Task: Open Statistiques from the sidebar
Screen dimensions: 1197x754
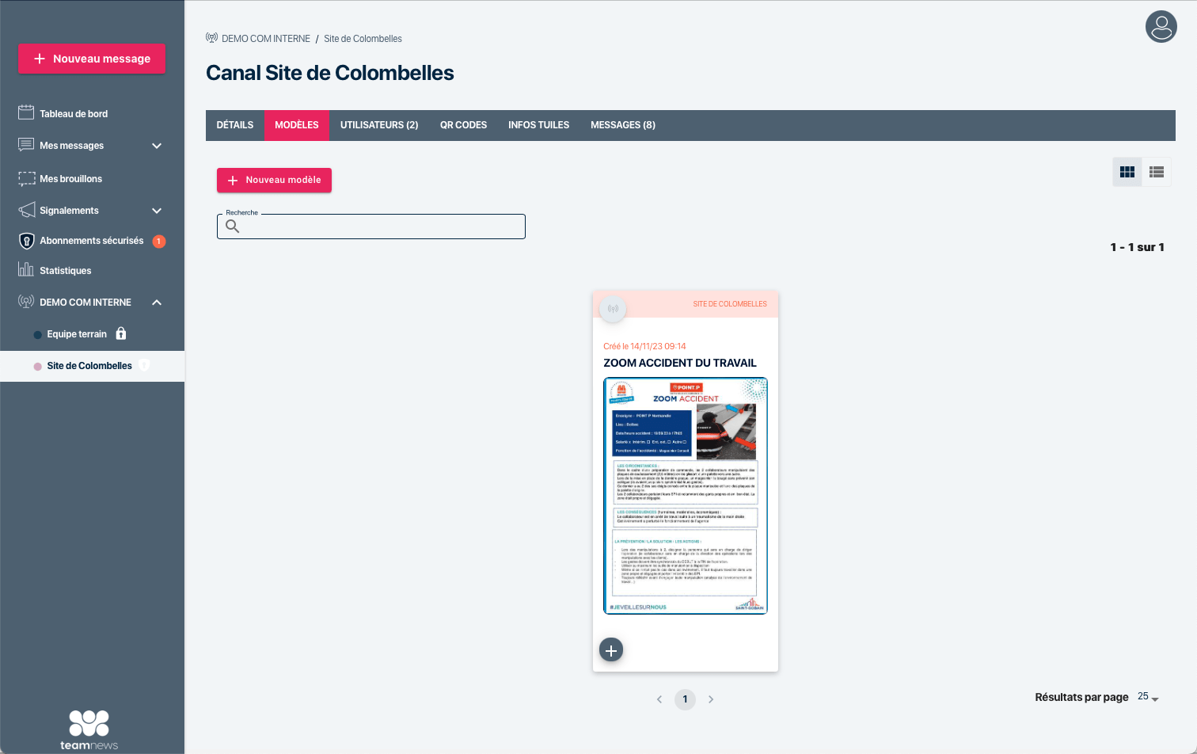Action: 65,271
